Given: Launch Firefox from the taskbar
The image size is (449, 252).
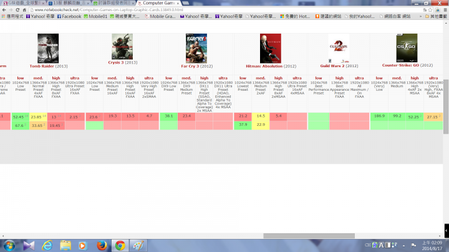Looking at the screenshot, I should tap(102, 245).
